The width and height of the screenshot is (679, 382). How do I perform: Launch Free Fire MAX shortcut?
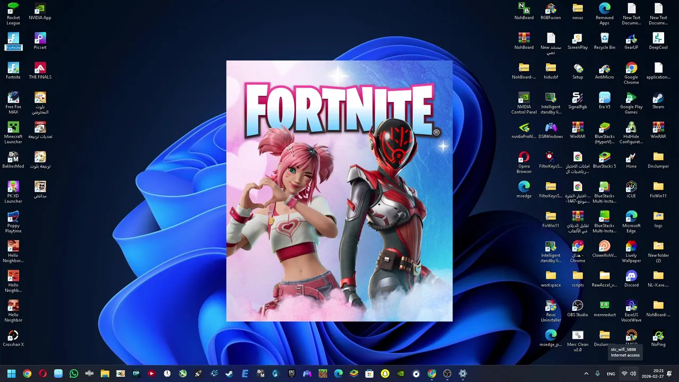coord(13,103)
